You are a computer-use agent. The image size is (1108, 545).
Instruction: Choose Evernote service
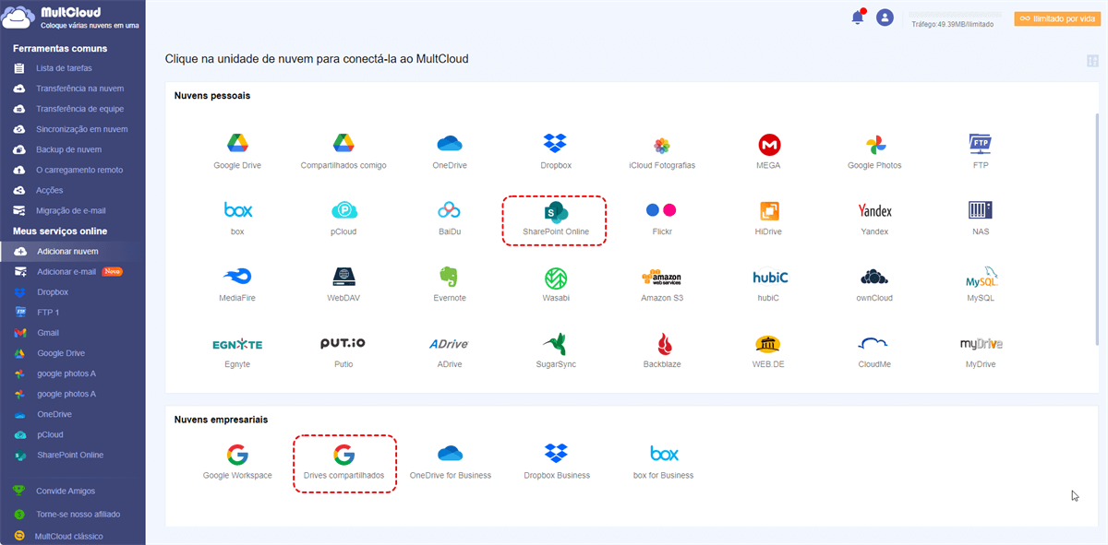click(x=450, y=284)
